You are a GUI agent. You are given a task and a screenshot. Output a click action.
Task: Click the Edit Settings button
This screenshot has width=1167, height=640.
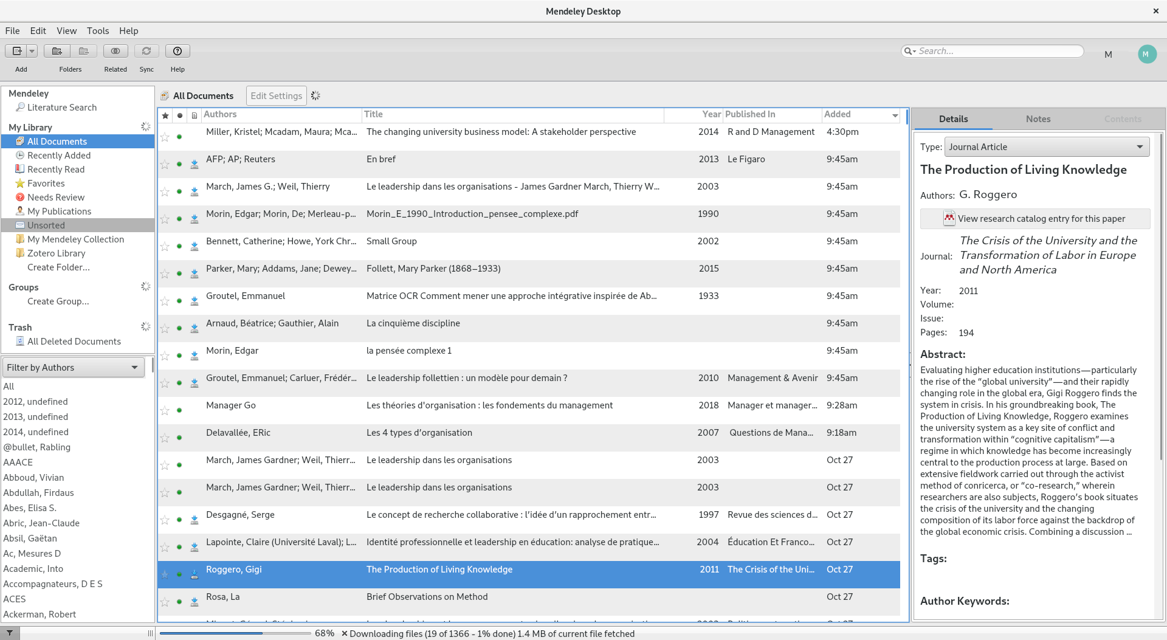pyautogui.click(x=277, y=96)
